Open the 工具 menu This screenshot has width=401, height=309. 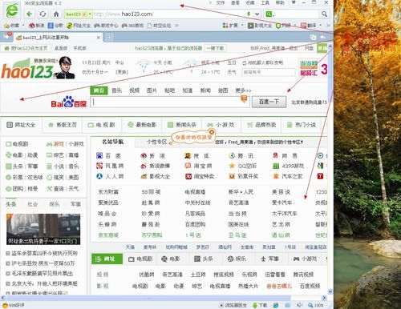click(265, 2)
